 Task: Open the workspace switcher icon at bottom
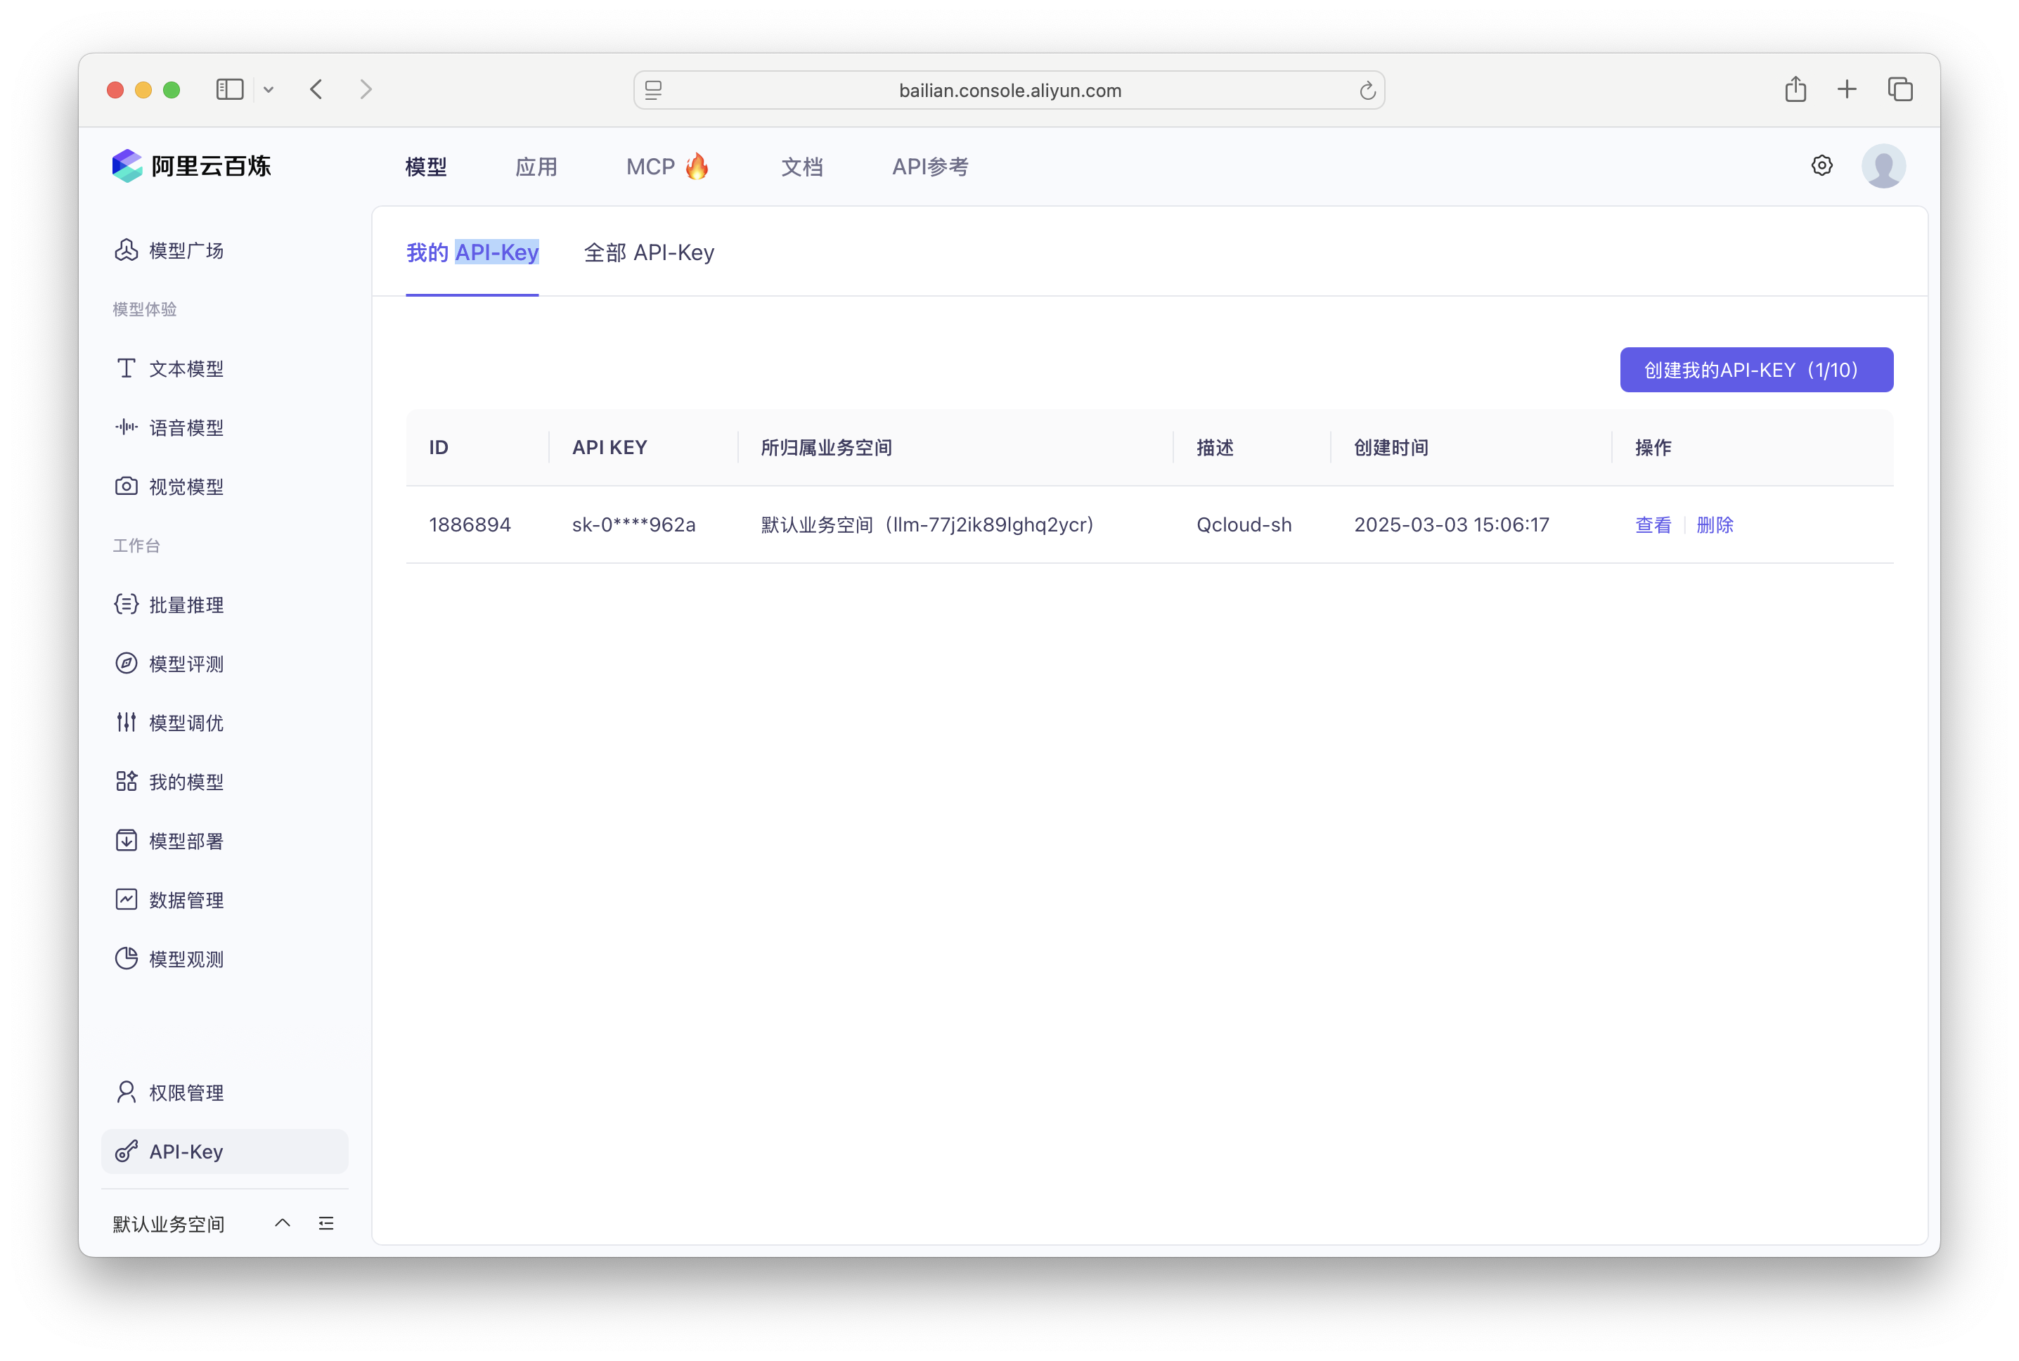(327, 1223)
